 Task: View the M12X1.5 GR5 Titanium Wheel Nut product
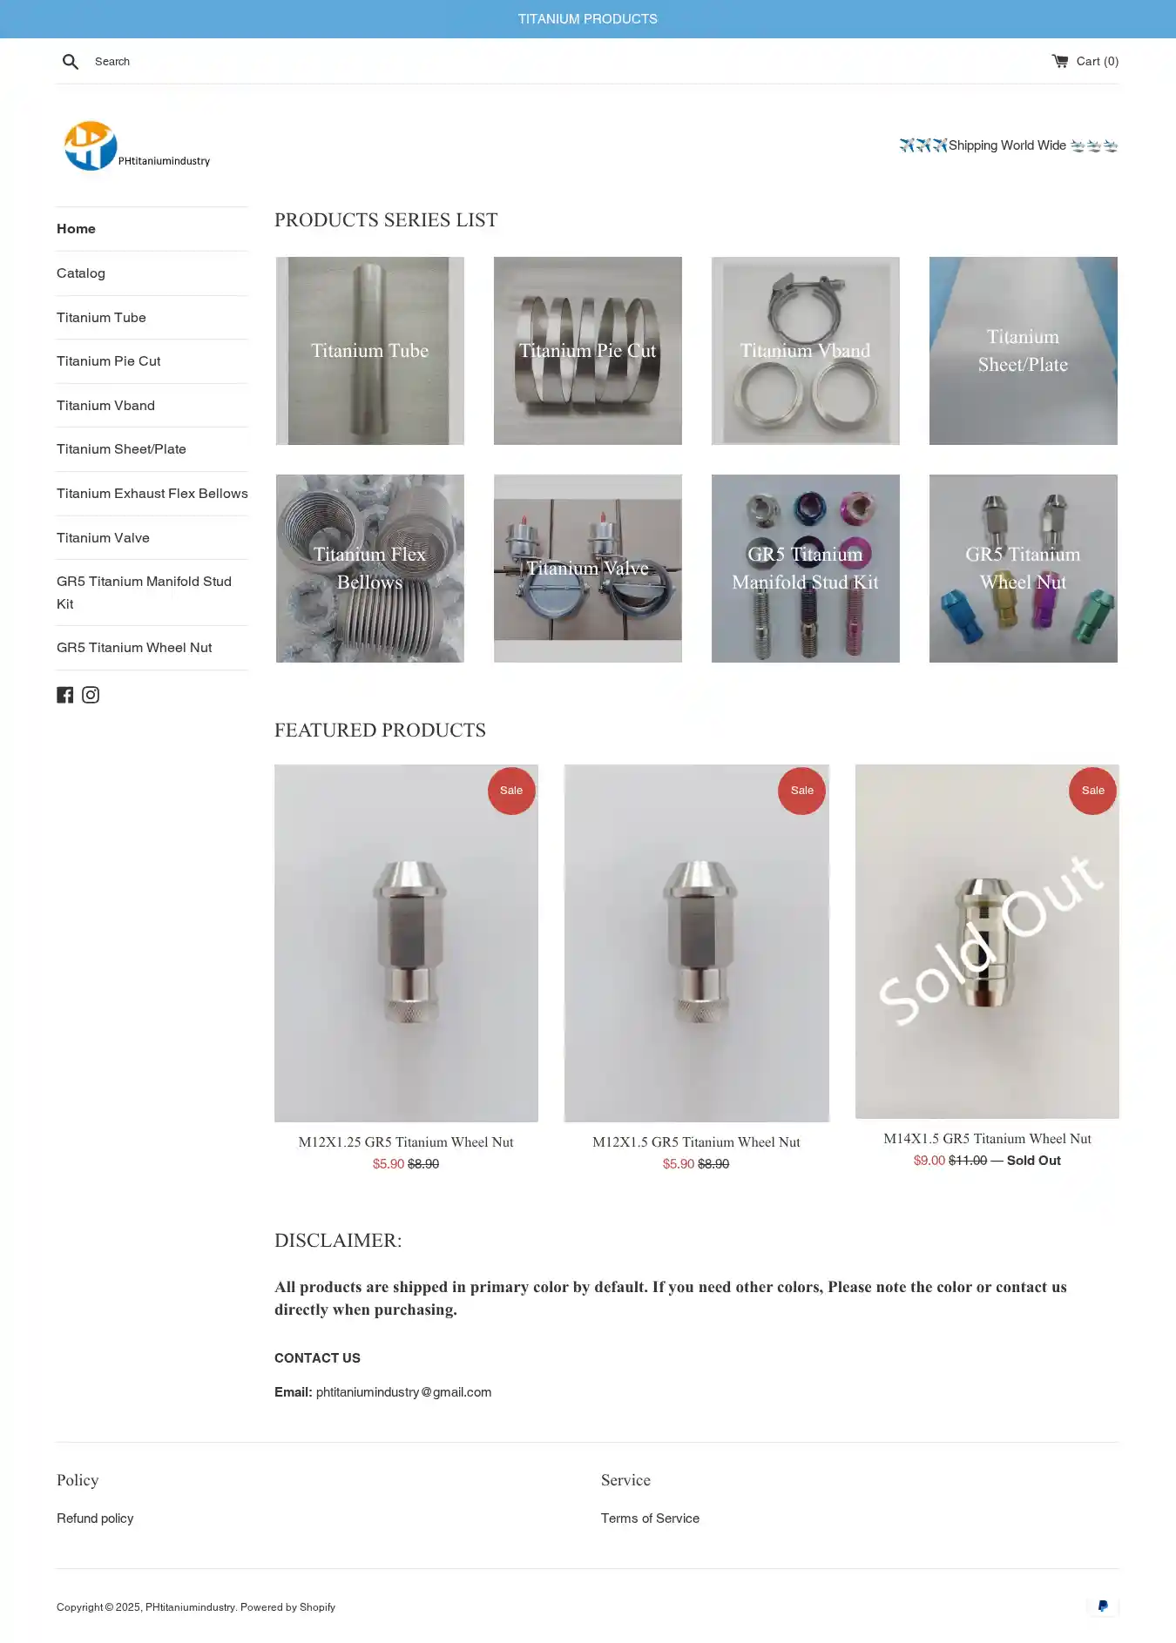coord(696,1142)
